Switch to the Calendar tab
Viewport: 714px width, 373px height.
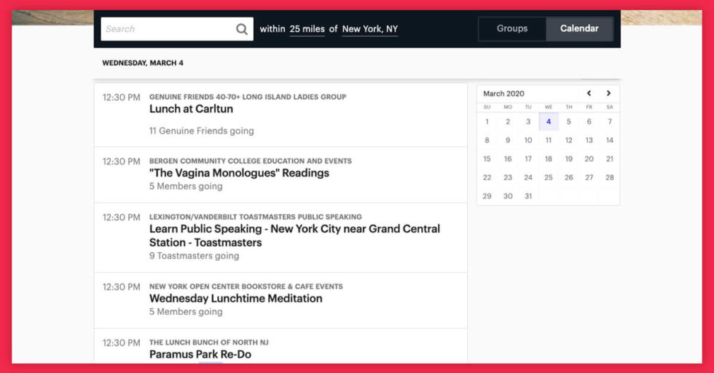coord(579,28)
